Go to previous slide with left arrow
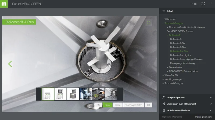 click(10, 64)
